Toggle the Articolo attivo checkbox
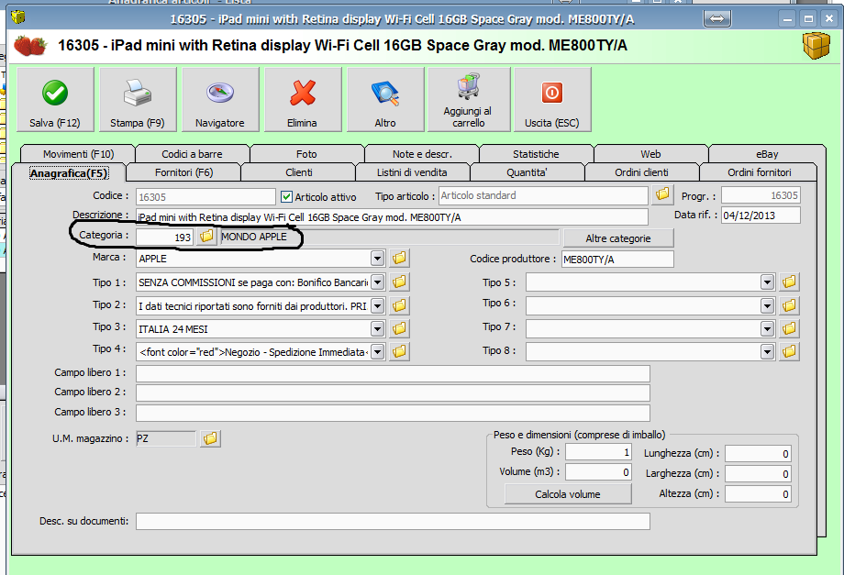This screenshot has width=844, height=575. (x=286, y=197)
